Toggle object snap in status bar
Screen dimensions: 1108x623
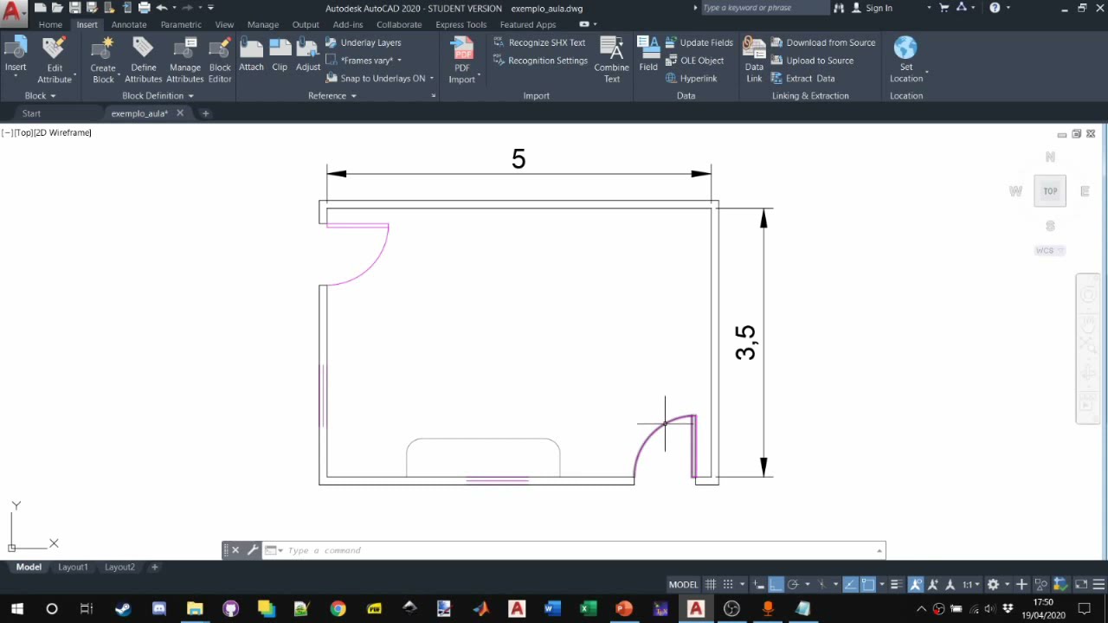(x=868, y=584)
